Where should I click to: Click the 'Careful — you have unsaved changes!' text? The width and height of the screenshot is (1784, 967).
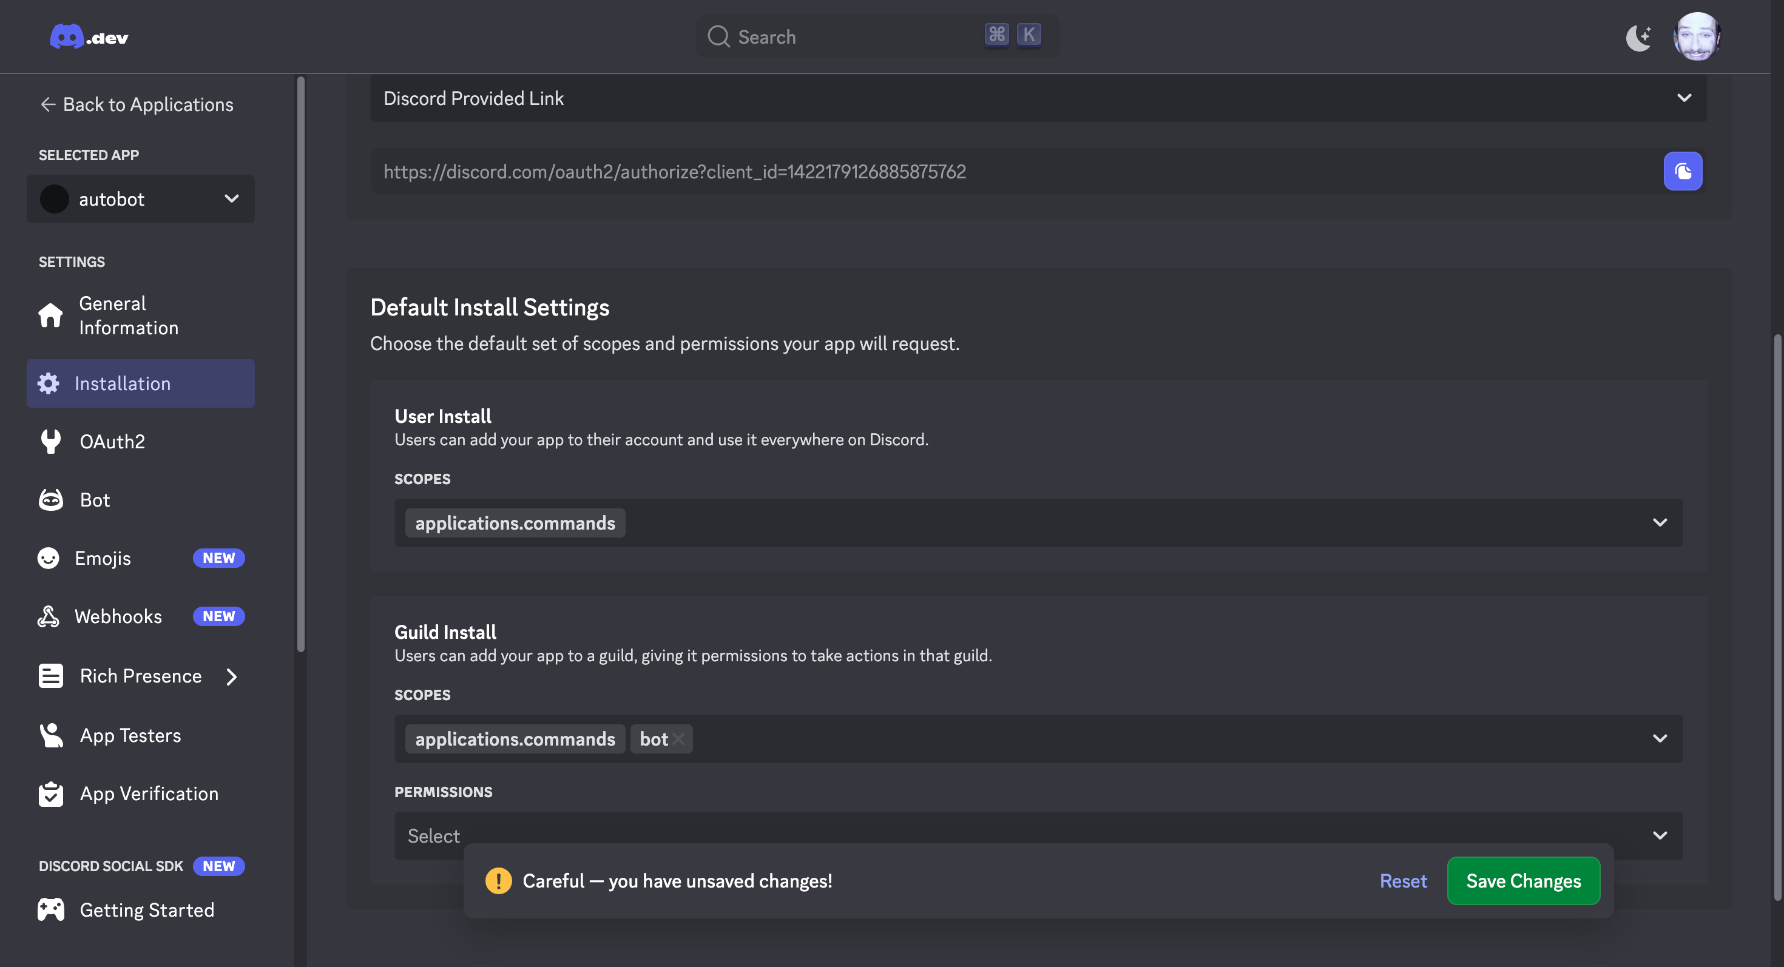tap(677, 881)
